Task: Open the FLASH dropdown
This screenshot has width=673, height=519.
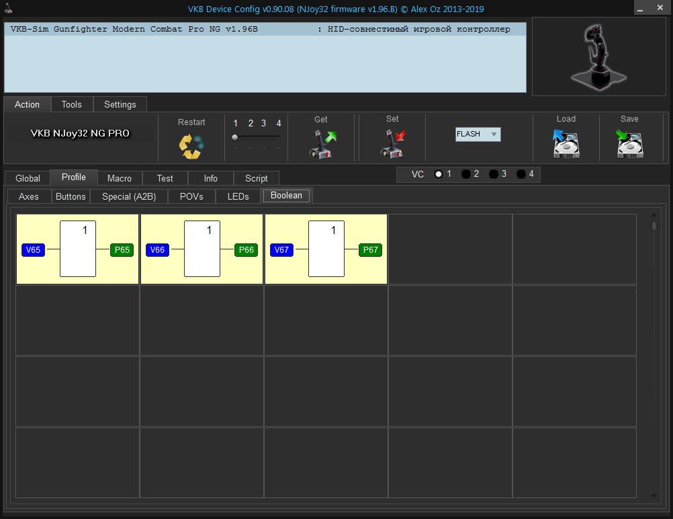Action: click(478, 134)
